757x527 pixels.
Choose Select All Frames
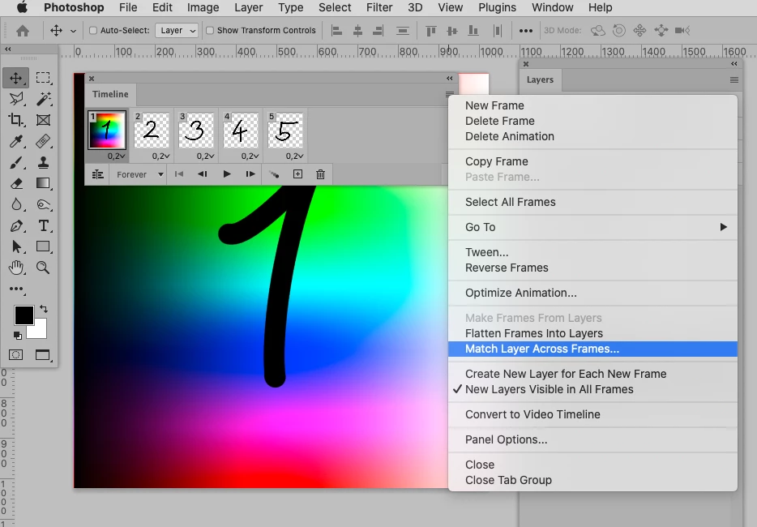coord(592,202)
